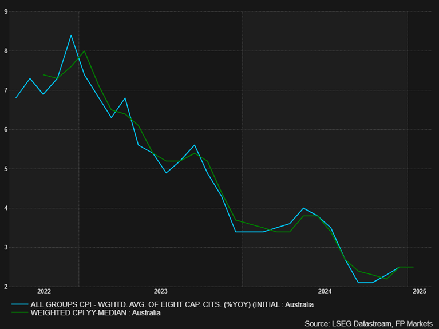Image resolution: width=439 pixels, height=329 pixels.
Task: Select the ALL GROUPS CPI legend label
Action: tap(172, 304)
